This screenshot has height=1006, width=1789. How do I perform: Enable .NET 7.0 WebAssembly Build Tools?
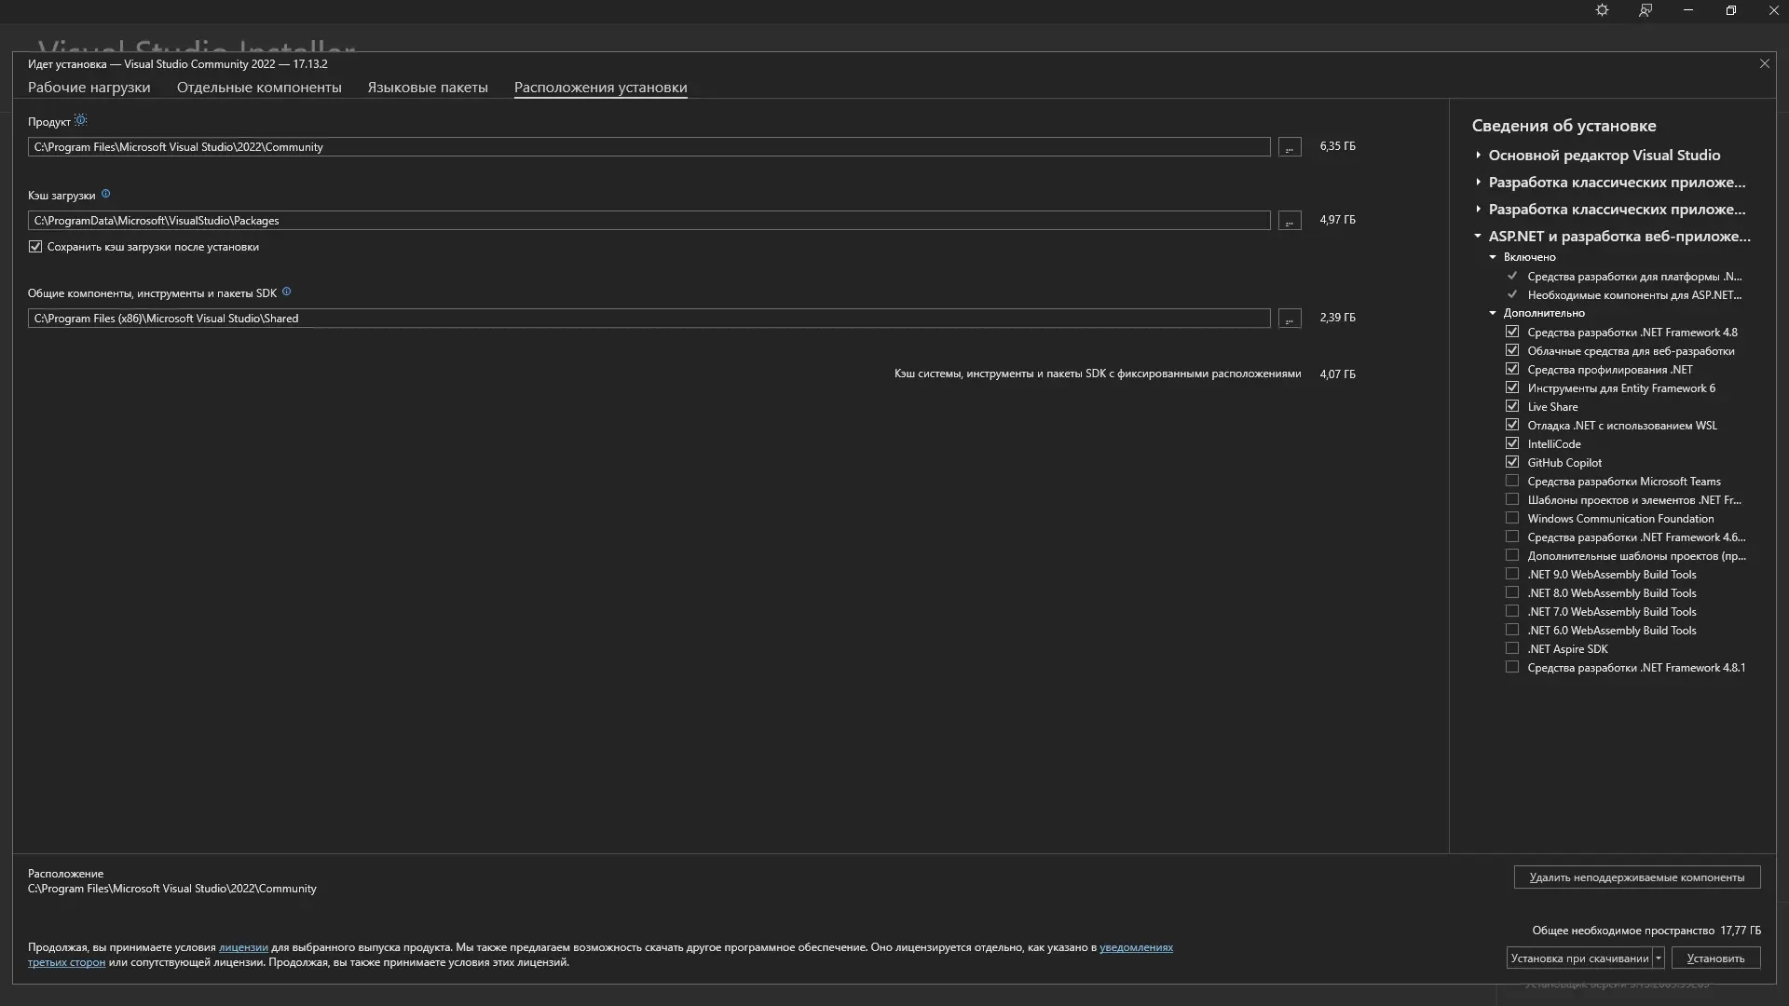(x=1512, y=611)
